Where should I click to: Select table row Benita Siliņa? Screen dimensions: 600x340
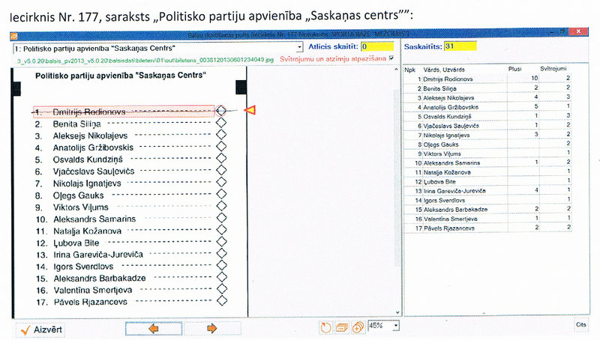[x=487, y=88]
